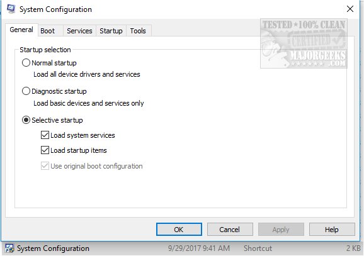Click the MajorGeeks certified watermark badge
The height and width of the screenshot is (256, 364).
304,43
